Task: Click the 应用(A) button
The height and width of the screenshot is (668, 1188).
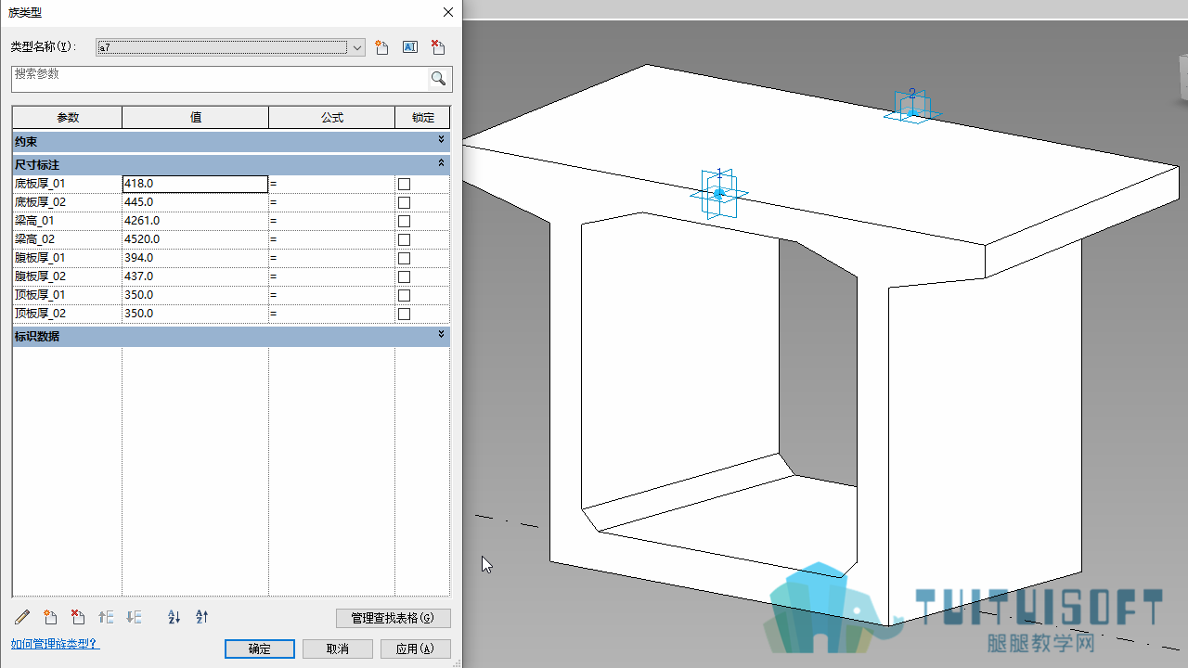Action: [x=415, y=649]
